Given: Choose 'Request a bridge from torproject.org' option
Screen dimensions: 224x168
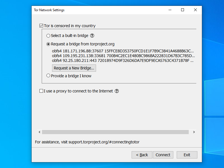Looking at the screenshot, I should click(x=48, y=44).
